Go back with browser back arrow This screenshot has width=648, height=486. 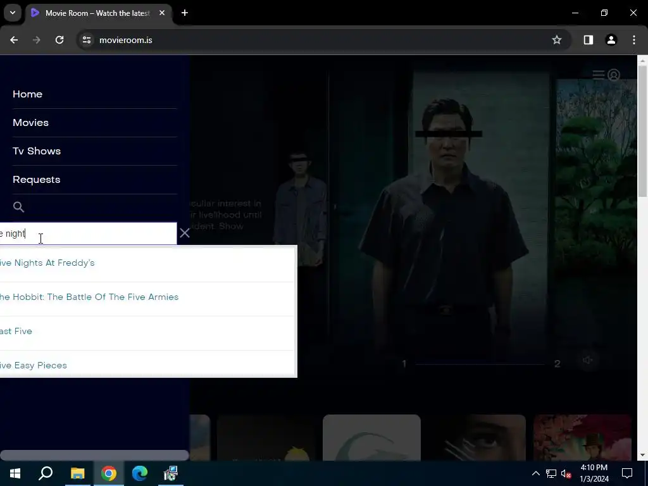[x=14, y=40]
